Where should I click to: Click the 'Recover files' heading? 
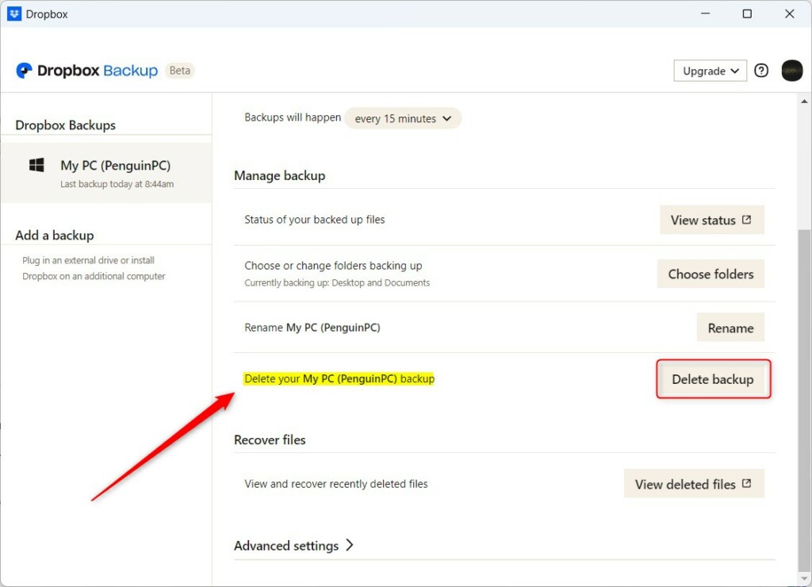(270, 440)
